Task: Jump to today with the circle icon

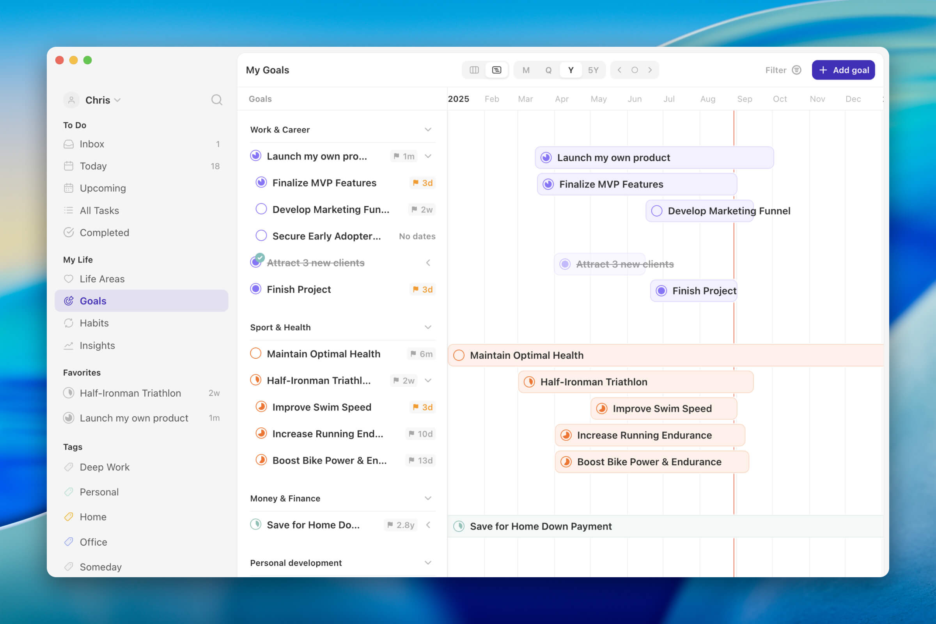Action: tap(635, 70)
